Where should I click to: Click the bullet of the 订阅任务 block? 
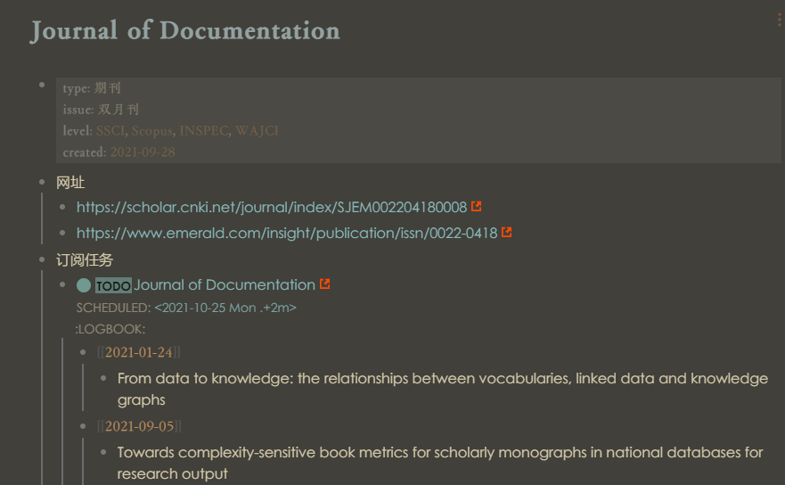(42, 259)
